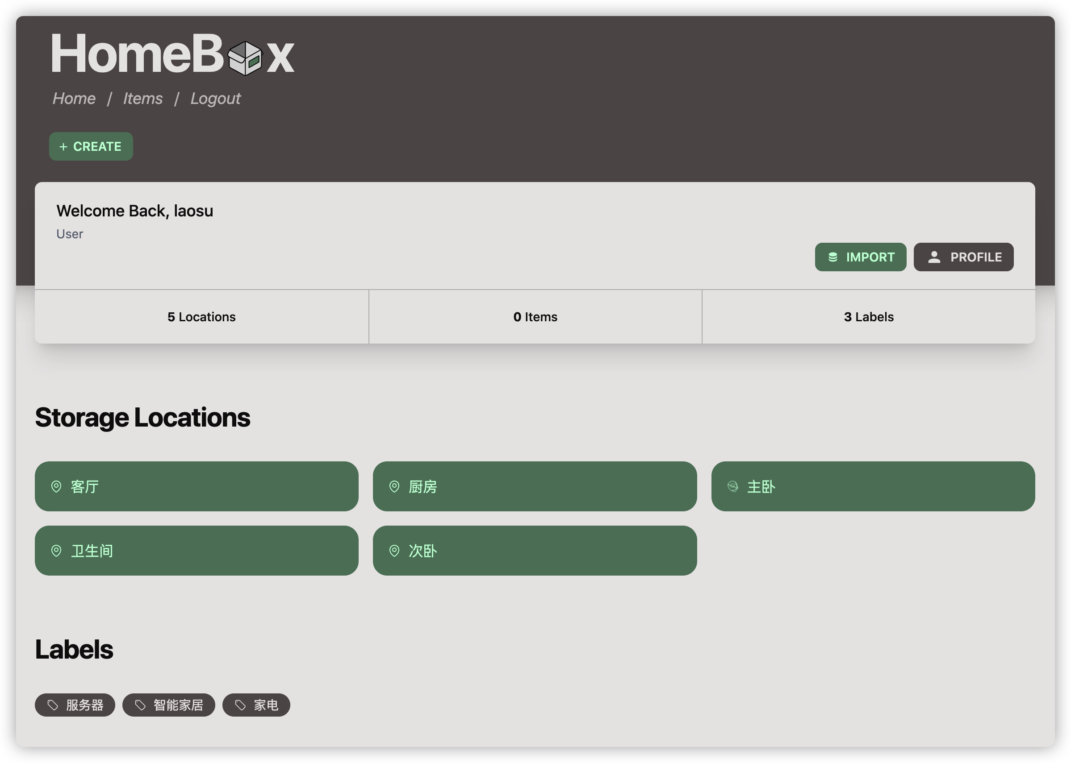The width and height of the screenshot is (1071, 763).
Task: Click the map pin icon for 卫生间
Action: (x=56, y=551)
